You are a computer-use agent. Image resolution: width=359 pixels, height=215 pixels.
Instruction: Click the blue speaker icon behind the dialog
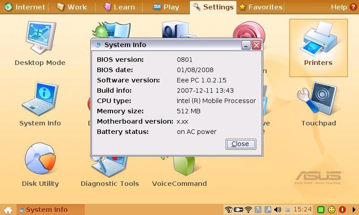click(x=179, y=29)
